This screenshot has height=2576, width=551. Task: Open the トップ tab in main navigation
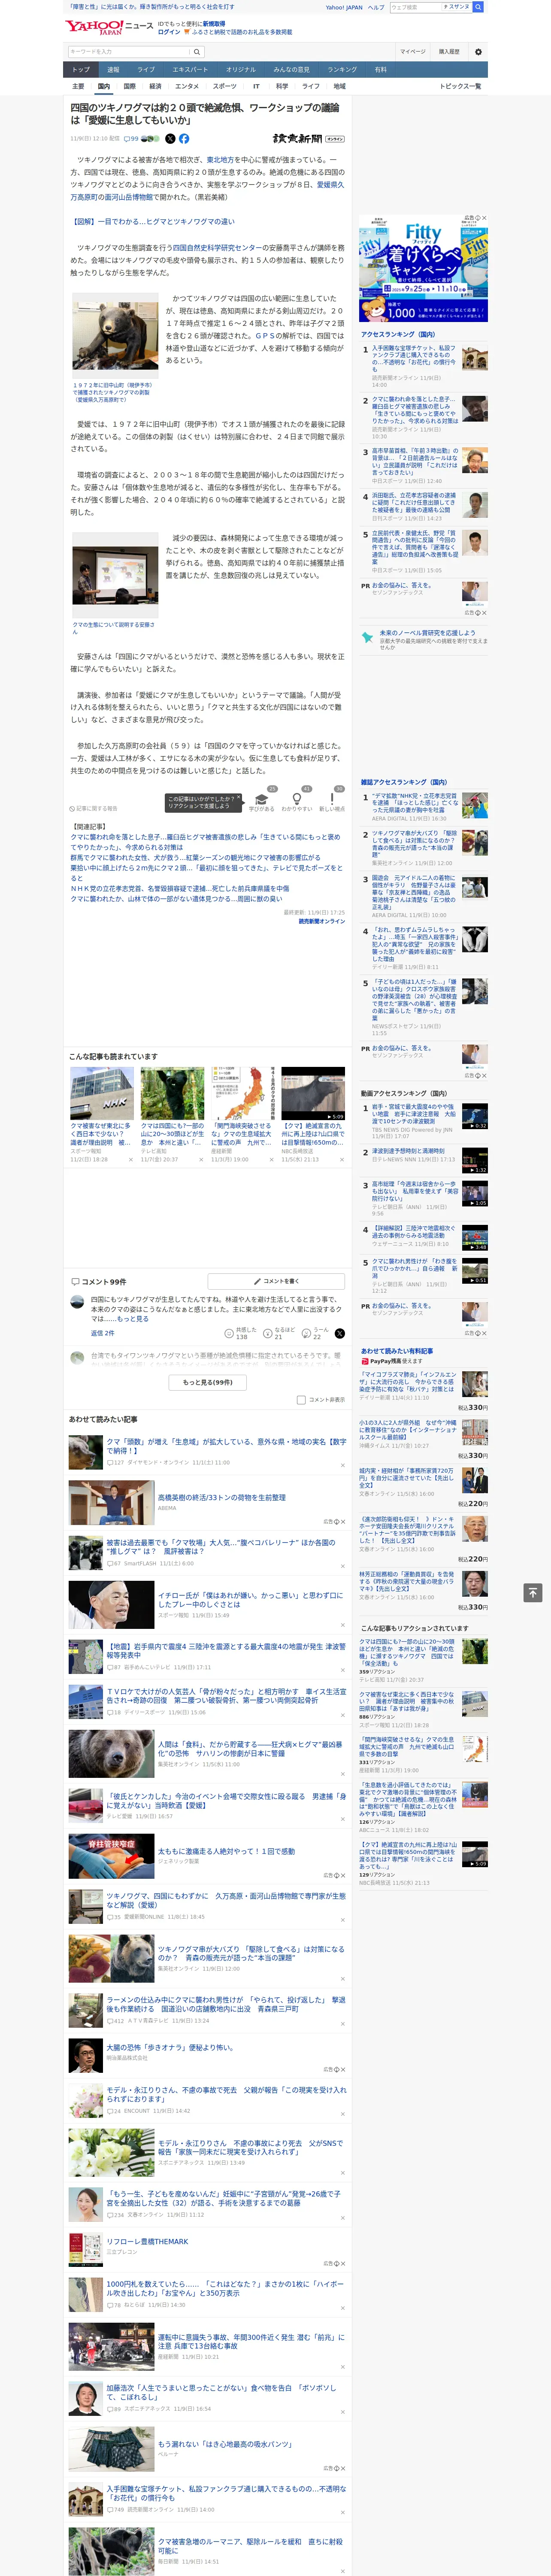[x=81, y=69]
